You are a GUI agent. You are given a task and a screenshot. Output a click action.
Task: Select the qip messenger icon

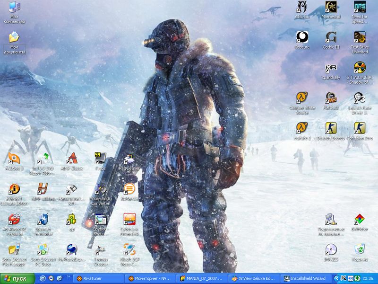coord(72,219)
